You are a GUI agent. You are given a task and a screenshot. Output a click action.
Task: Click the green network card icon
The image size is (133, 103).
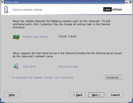pyautogui.click(x=16, y=37)
